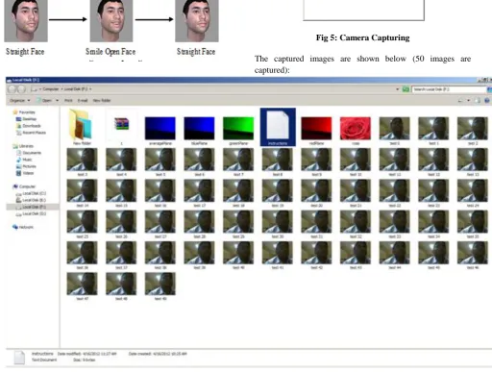Image resolution: width=492 pixels, height=372 pixels.
Task: Select the averagePlane image thumbnail
Action: (x=160, y=128)
